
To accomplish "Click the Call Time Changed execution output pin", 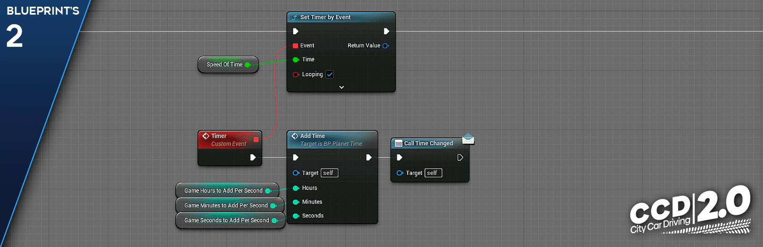I will coord(460,157).
